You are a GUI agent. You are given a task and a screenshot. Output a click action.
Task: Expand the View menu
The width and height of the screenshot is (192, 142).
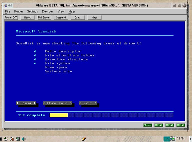pyautogui.click(x=61, y=11)
